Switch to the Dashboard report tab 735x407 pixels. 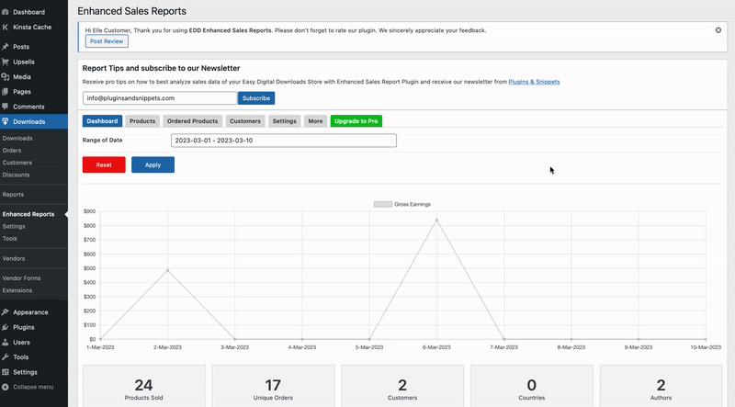102,121
